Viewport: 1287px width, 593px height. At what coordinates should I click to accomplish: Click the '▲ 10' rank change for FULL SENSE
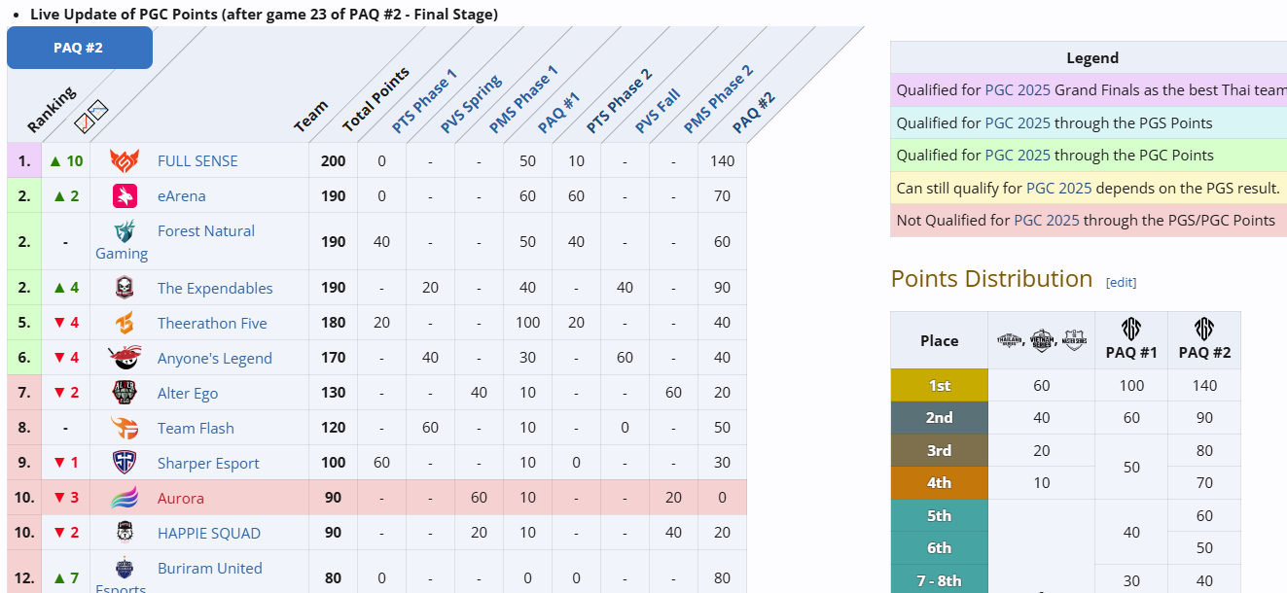click(66, 161)
